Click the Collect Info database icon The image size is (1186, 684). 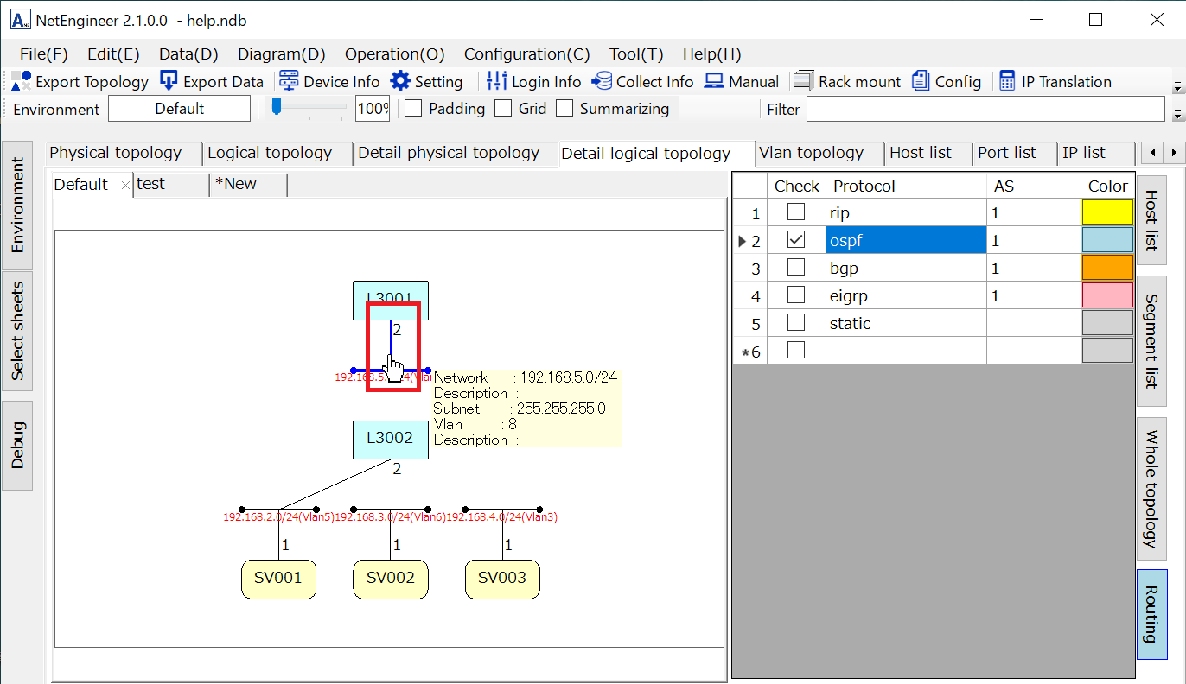[602, 81]
